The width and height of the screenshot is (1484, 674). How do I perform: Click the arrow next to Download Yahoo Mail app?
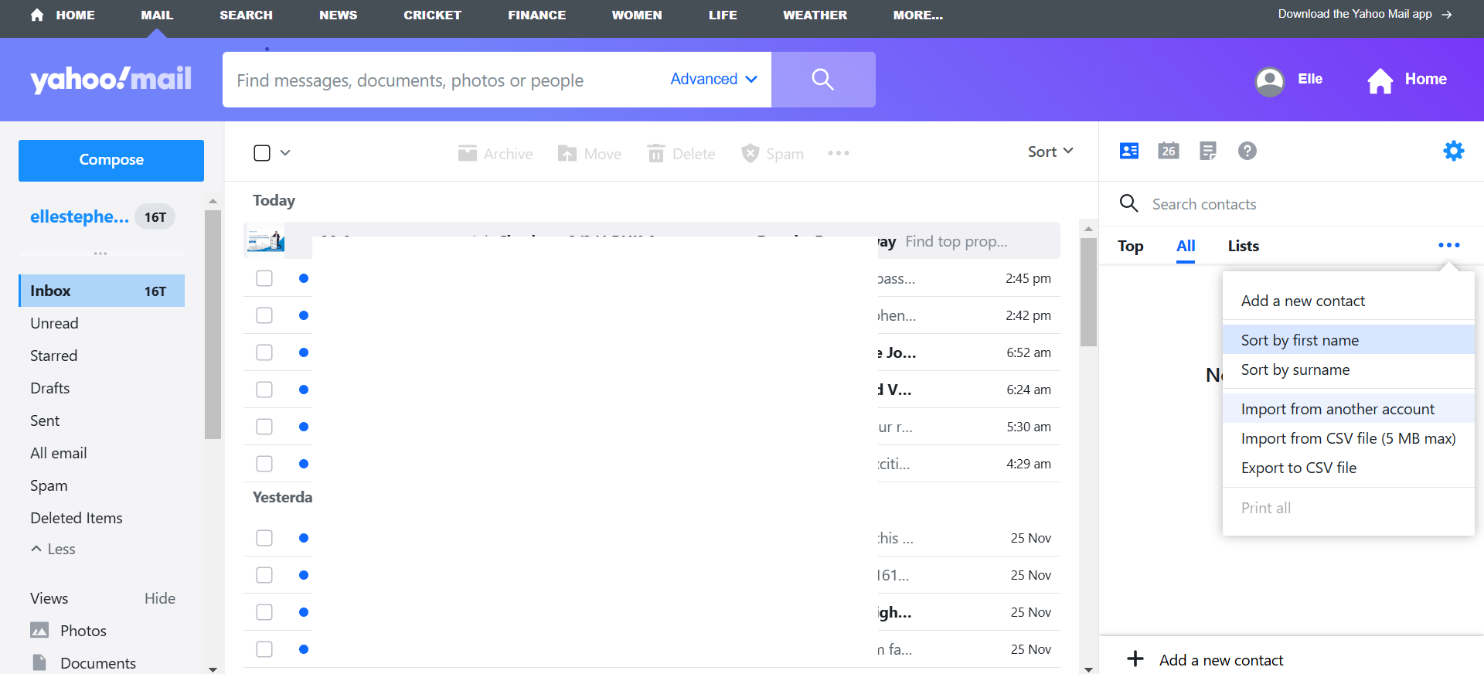pyautogui.click(x=1447, y=15)
